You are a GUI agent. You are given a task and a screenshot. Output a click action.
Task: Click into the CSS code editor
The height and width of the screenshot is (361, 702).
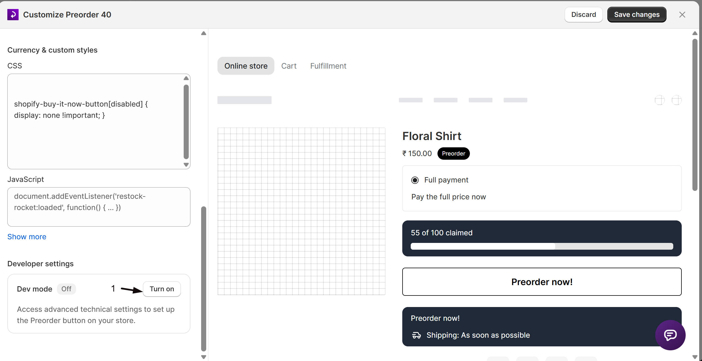pos(99,121)
